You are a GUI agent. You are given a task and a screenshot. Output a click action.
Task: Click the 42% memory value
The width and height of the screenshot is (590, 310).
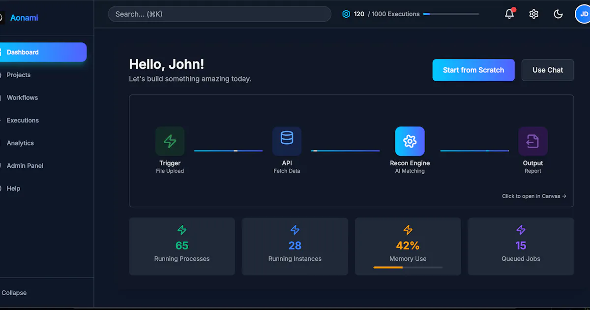pos(408,245)
